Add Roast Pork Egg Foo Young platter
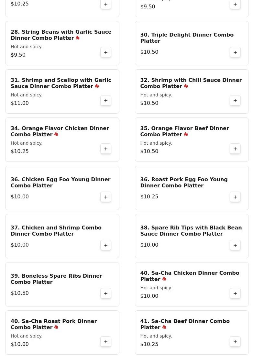This screenshot has width=254, height=356. click(x=235, y=197)
